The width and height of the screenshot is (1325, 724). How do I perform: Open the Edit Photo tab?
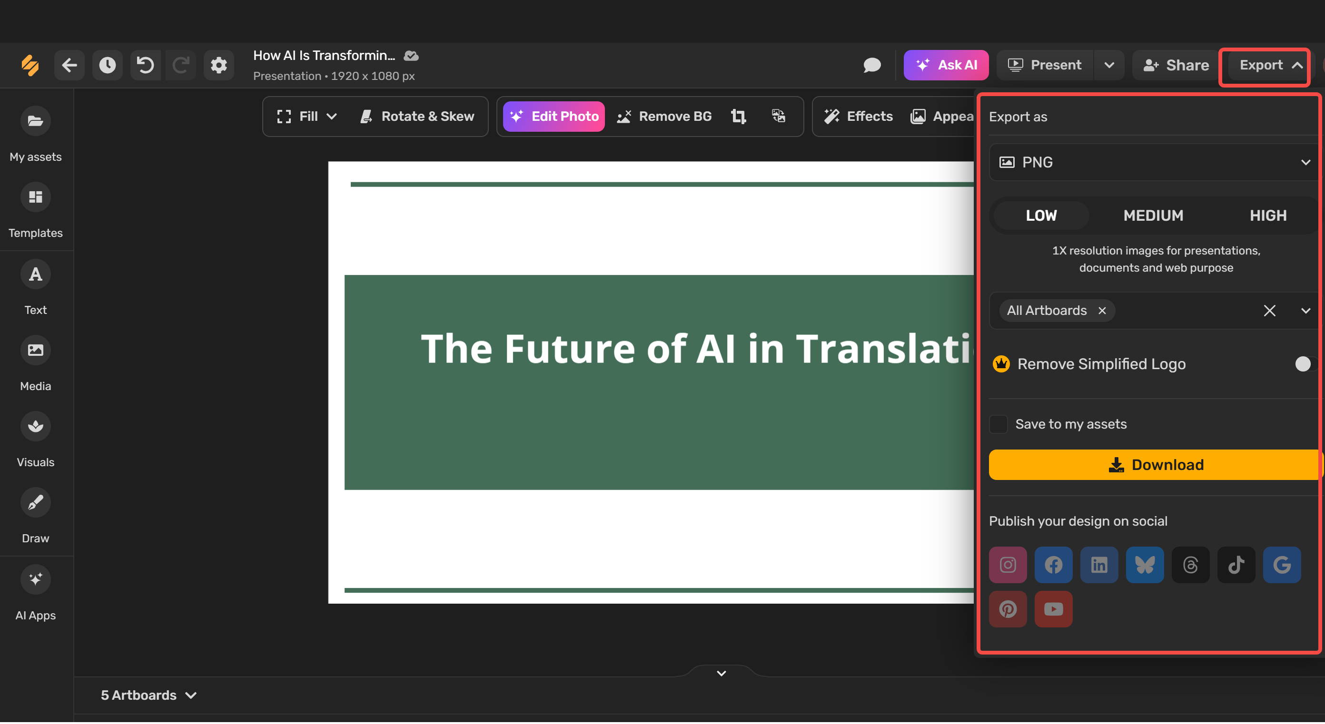(x=553, y=116)
